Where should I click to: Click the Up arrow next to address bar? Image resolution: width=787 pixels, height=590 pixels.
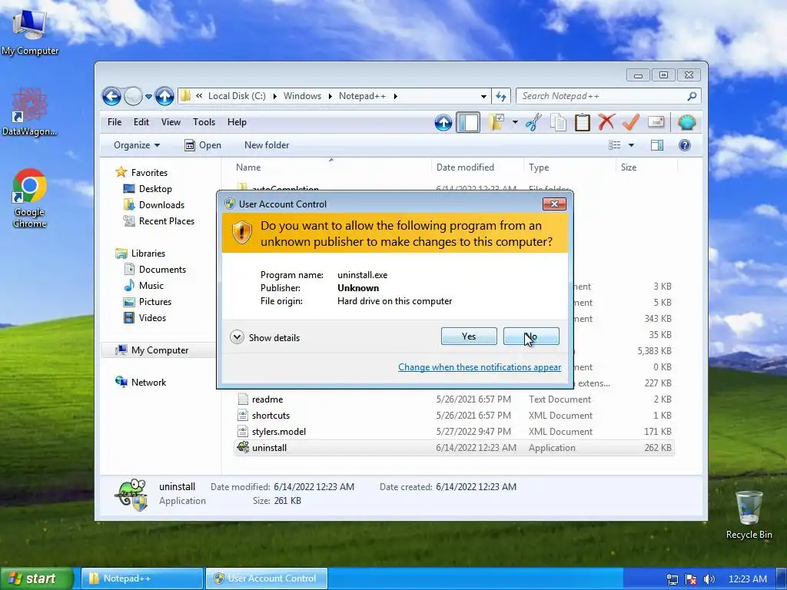click(x=164, y=96)
